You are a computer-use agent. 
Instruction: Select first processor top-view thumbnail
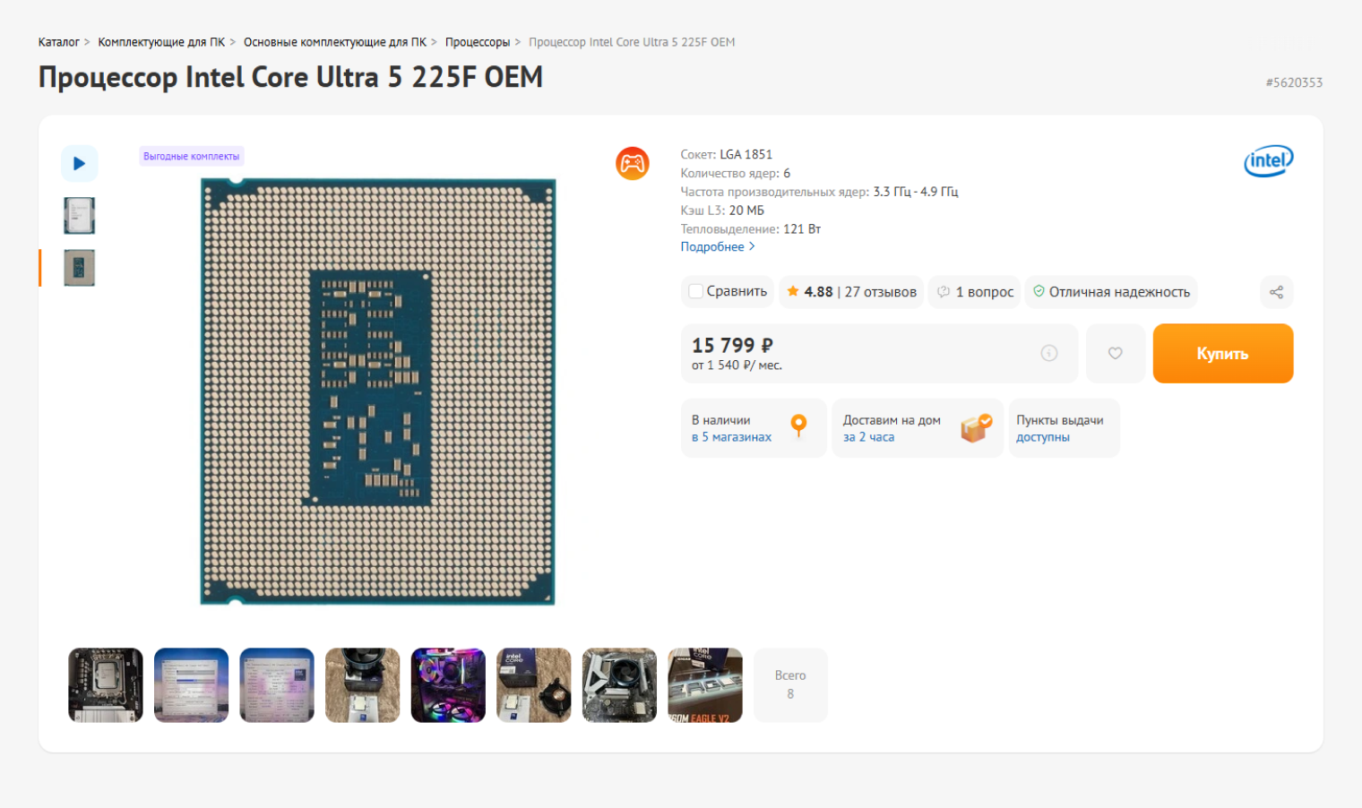coord(79,216)
